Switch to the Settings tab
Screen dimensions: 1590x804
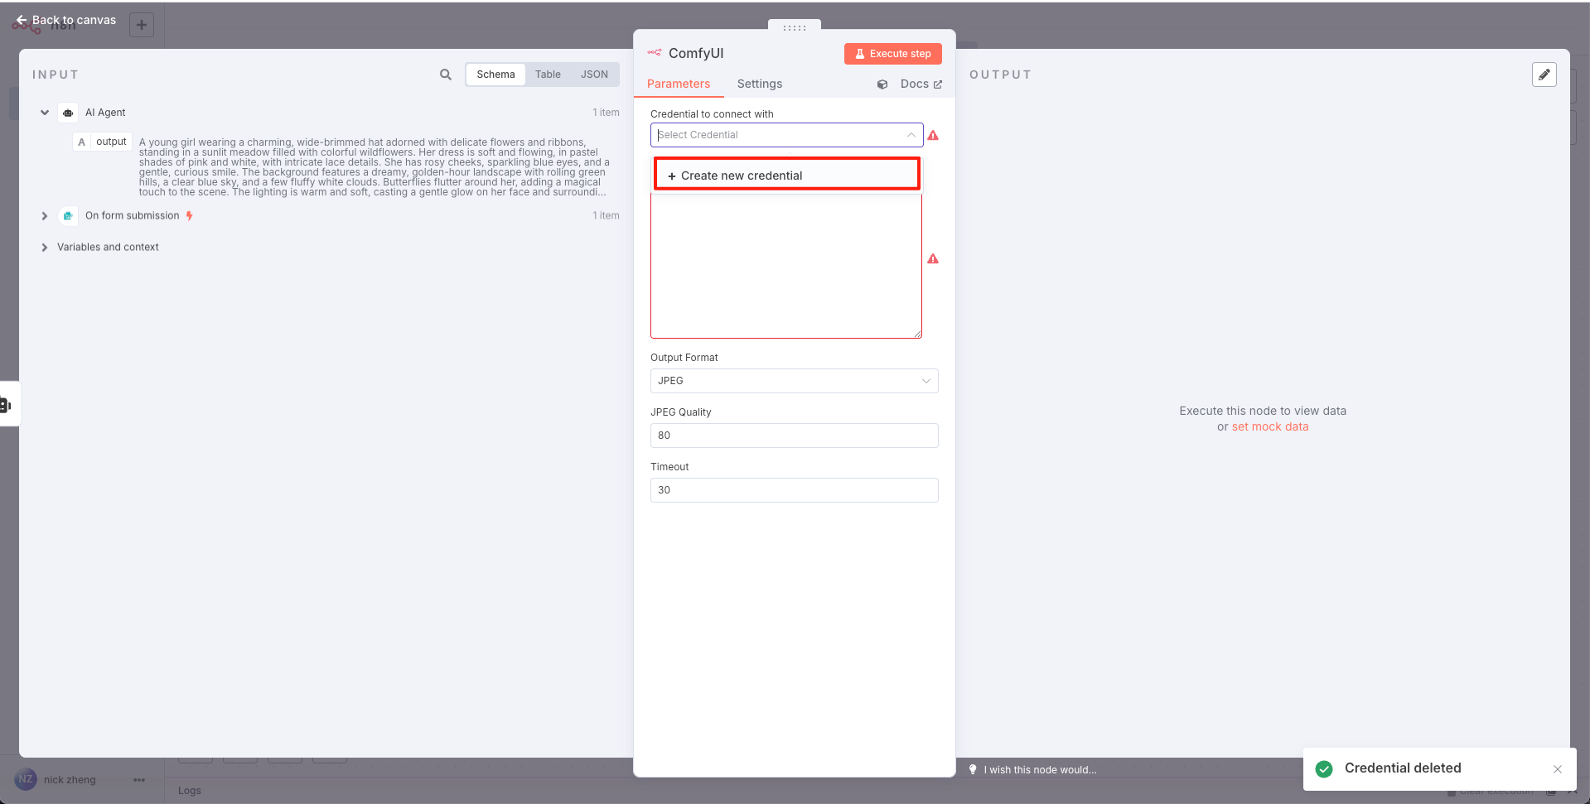pyautogui.click(x=760, y=84)
